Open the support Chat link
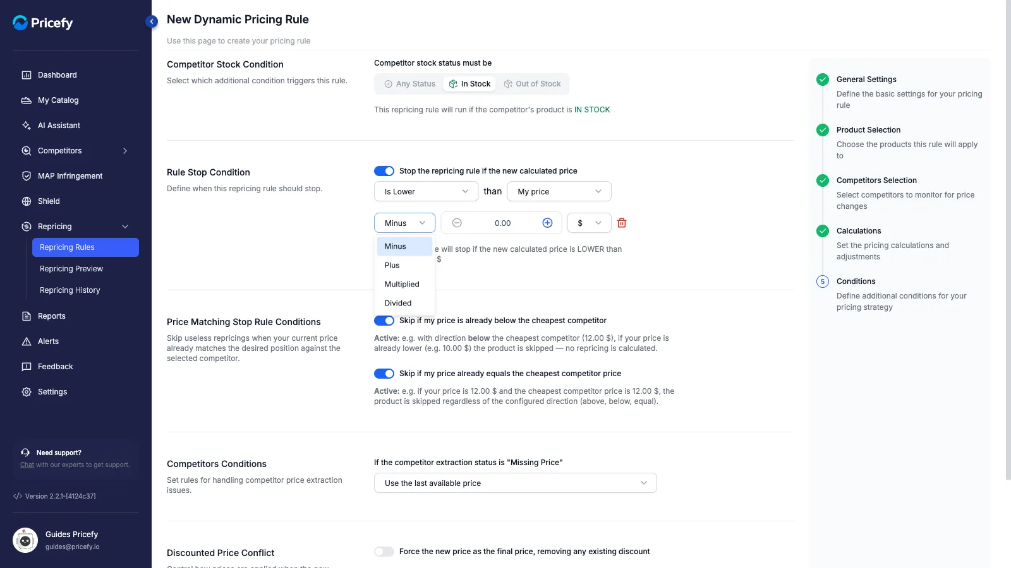The width and height of the screenshot is (1011, 568). pyautogui.click(x=27, y=465)
